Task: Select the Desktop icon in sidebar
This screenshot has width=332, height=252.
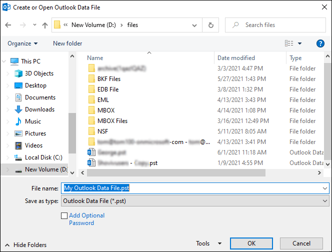Action: pos(18,85)
